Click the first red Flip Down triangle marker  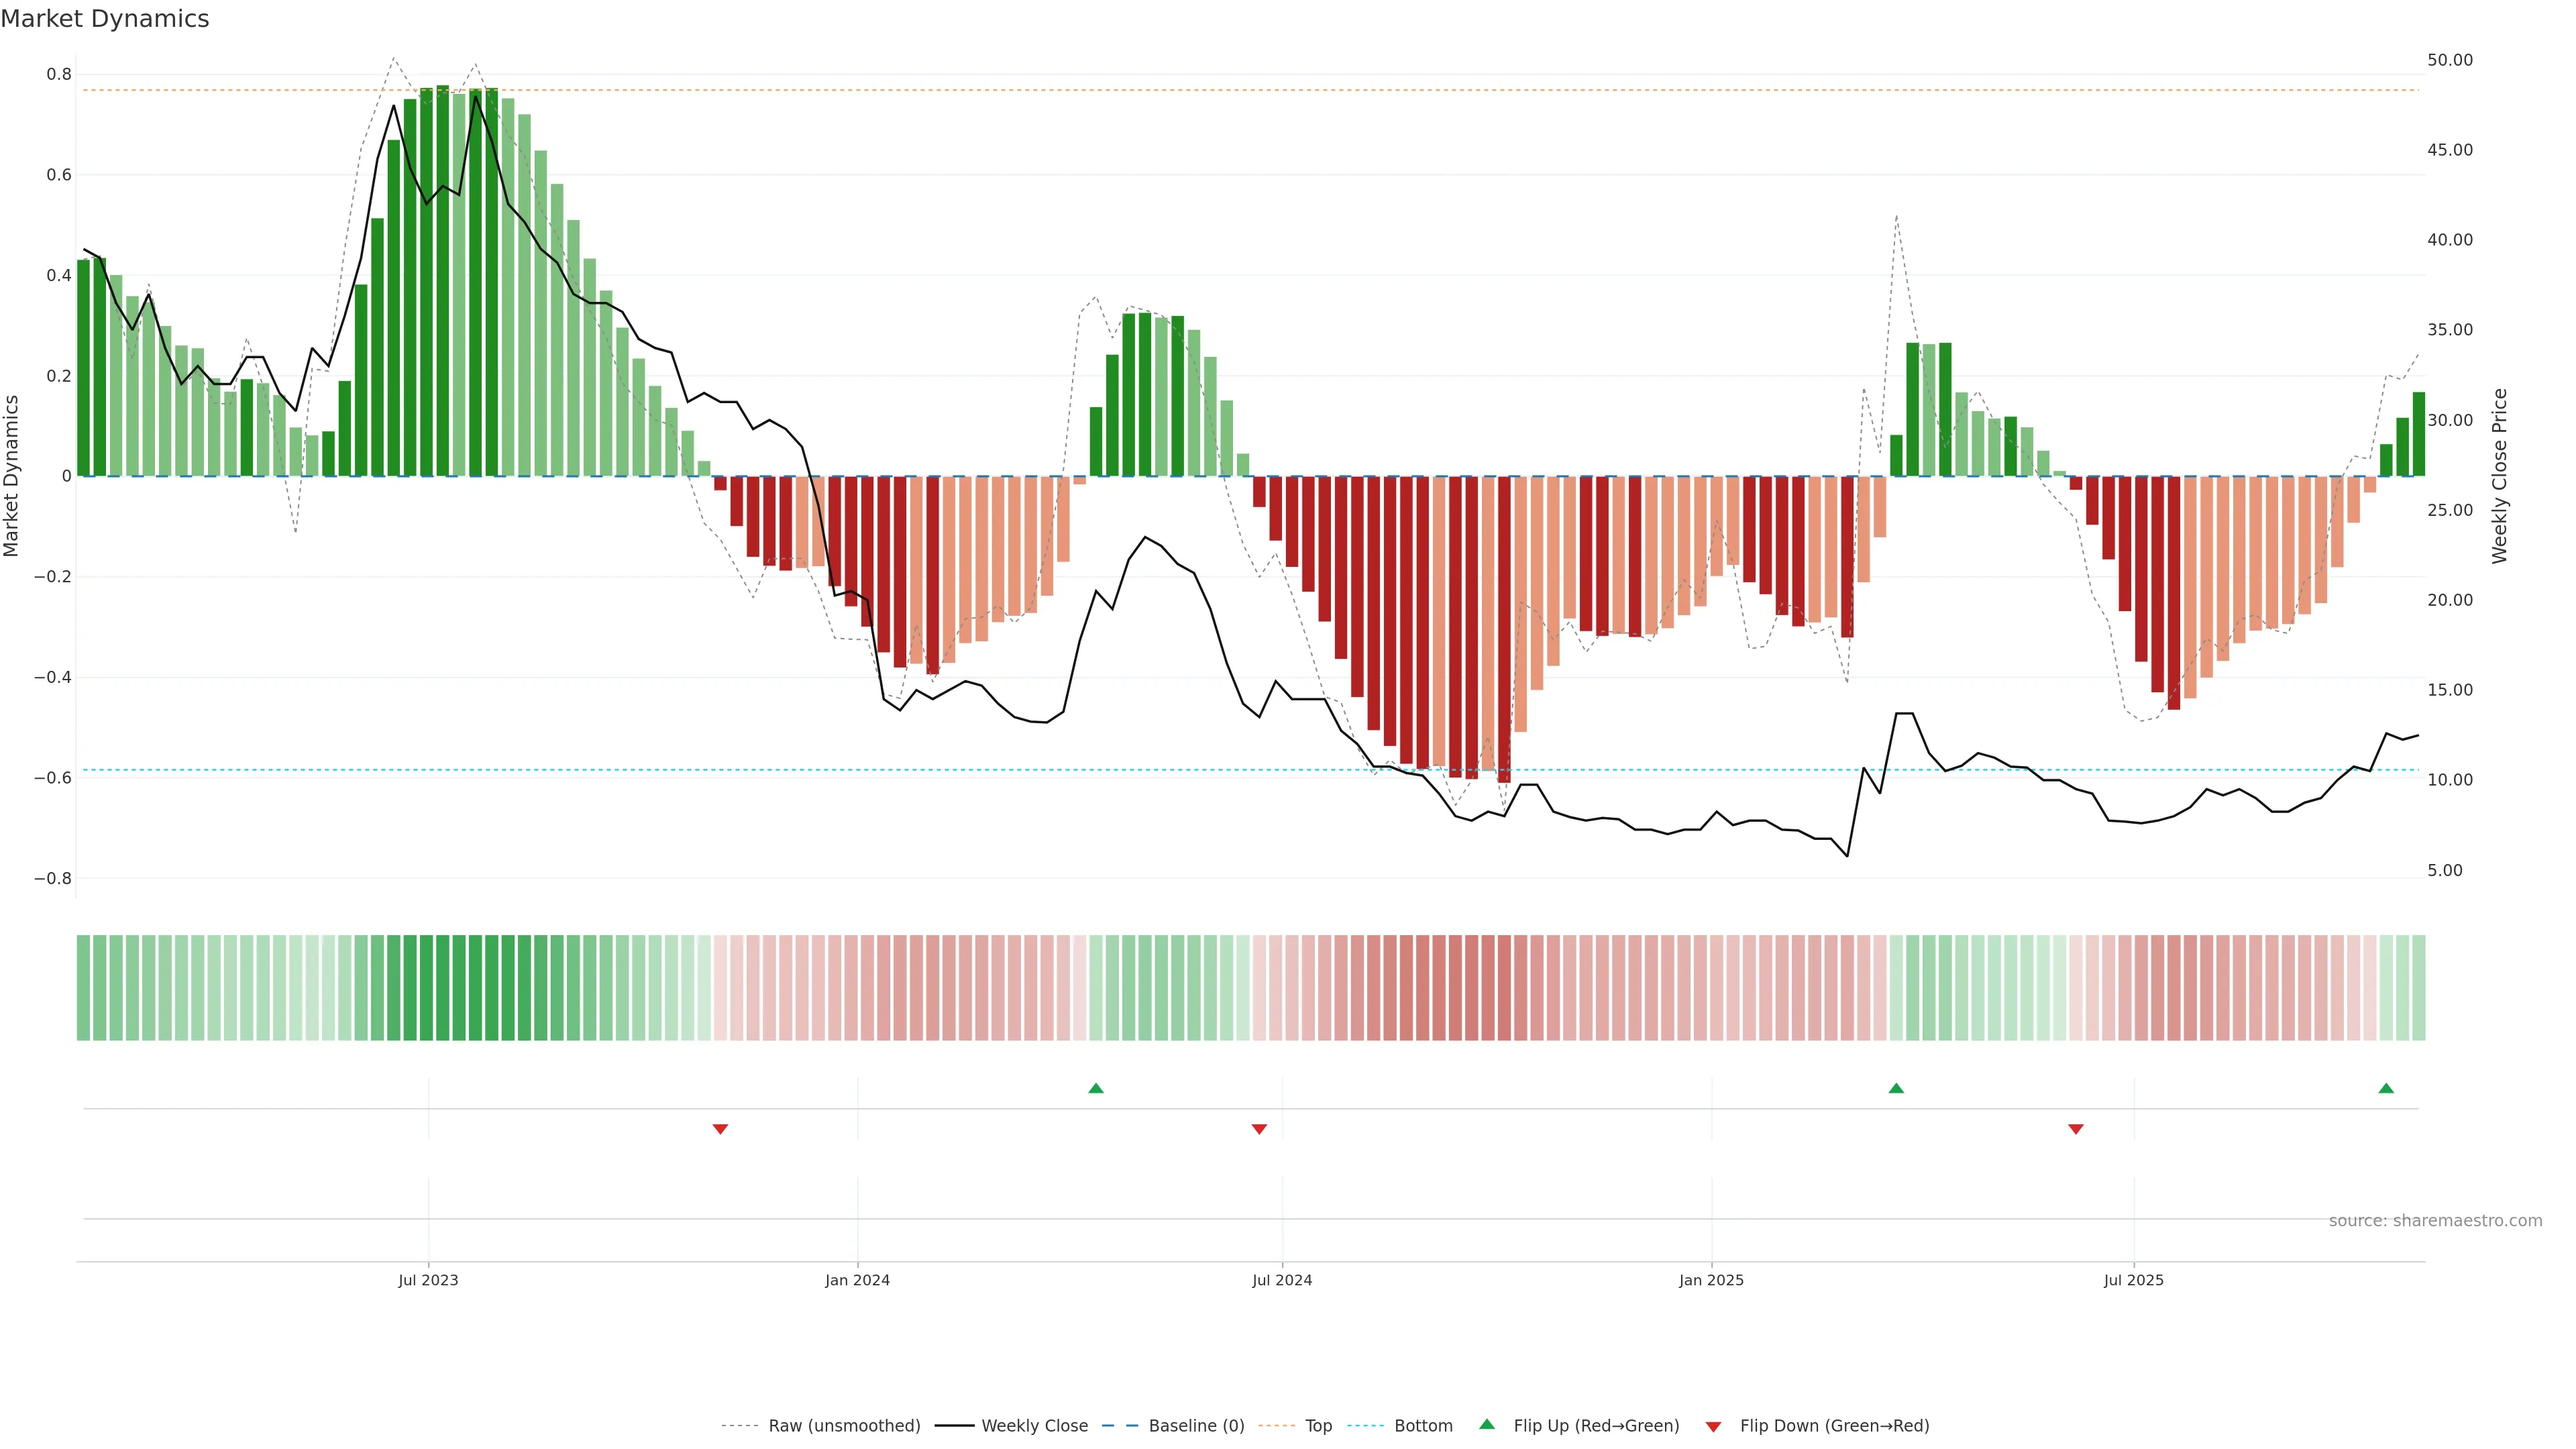pyautogui.click(x=720, y=1129)
